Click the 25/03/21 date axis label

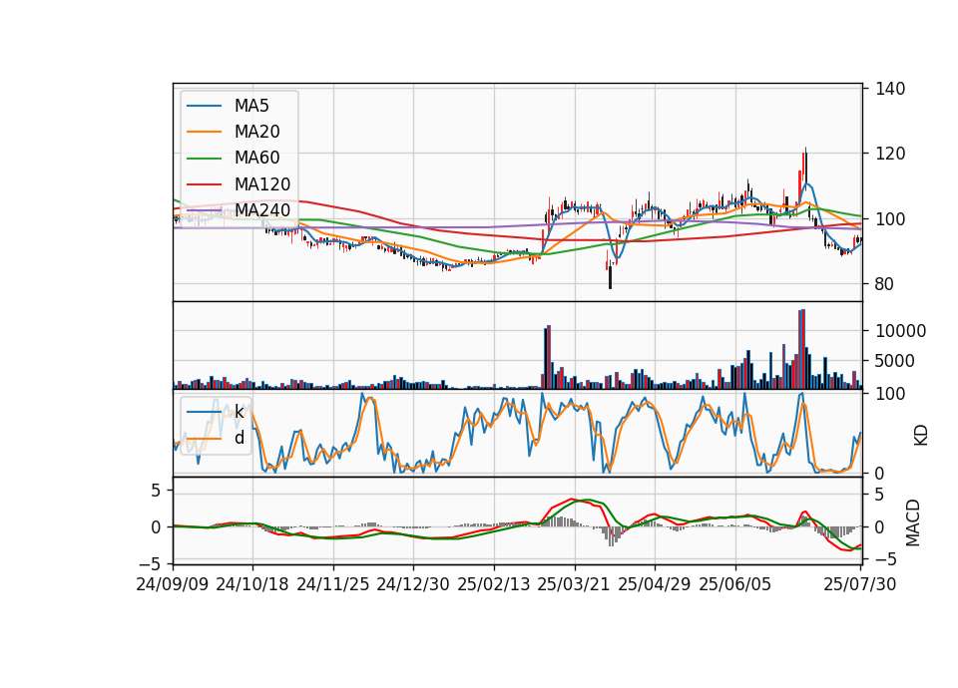pyautogui.click(x=574, y=584)
